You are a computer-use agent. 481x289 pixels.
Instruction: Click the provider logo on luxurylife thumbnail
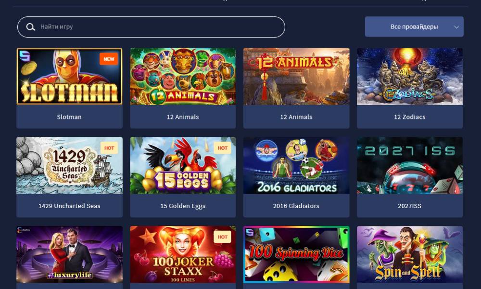[24, 229]
